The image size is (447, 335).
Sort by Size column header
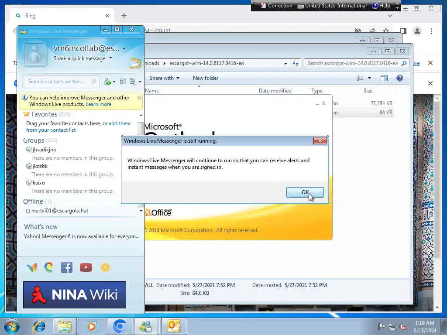[368, 91]
